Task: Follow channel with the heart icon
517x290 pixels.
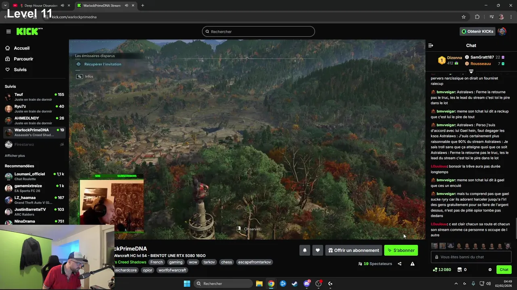Action: (x=317, y=251)
